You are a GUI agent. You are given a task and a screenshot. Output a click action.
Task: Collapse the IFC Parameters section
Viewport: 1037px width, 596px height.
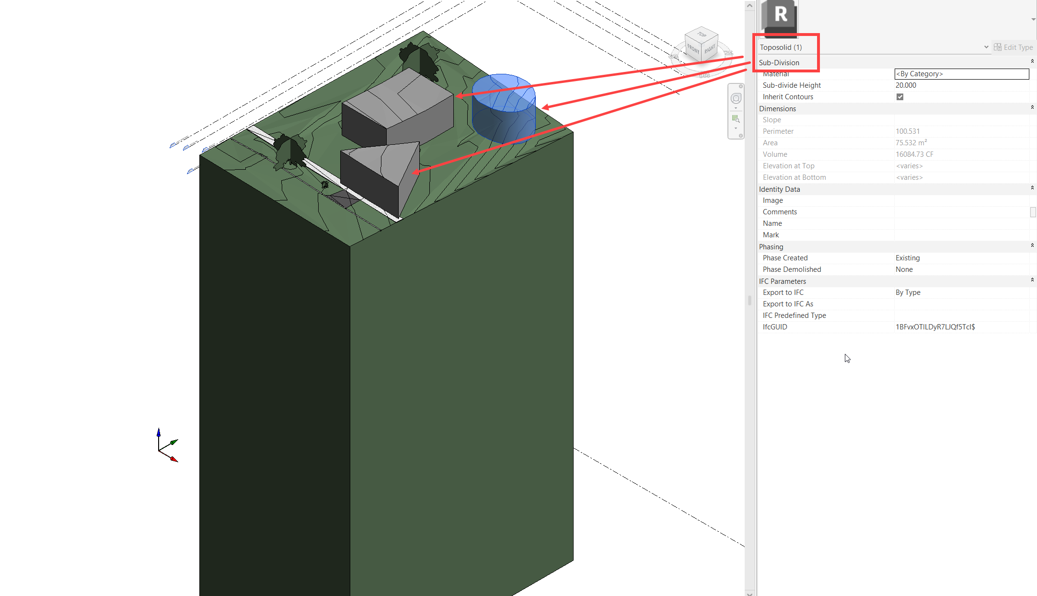1032,280
